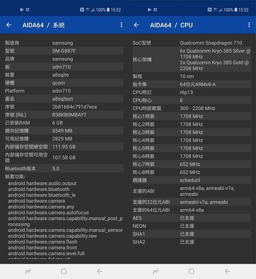Select the AES row
This screenshot has width=256, height=279.
pyautogui.click(x=192, y=218)
